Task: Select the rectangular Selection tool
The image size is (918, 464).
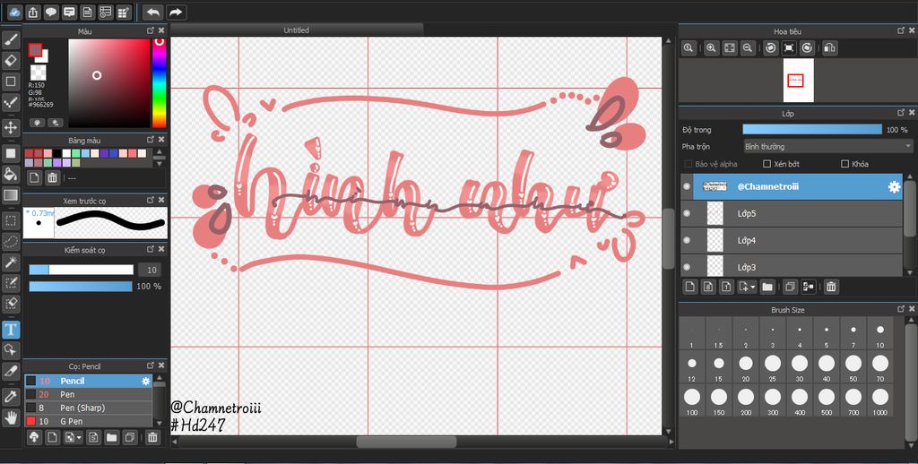Action: click(11, 220)
